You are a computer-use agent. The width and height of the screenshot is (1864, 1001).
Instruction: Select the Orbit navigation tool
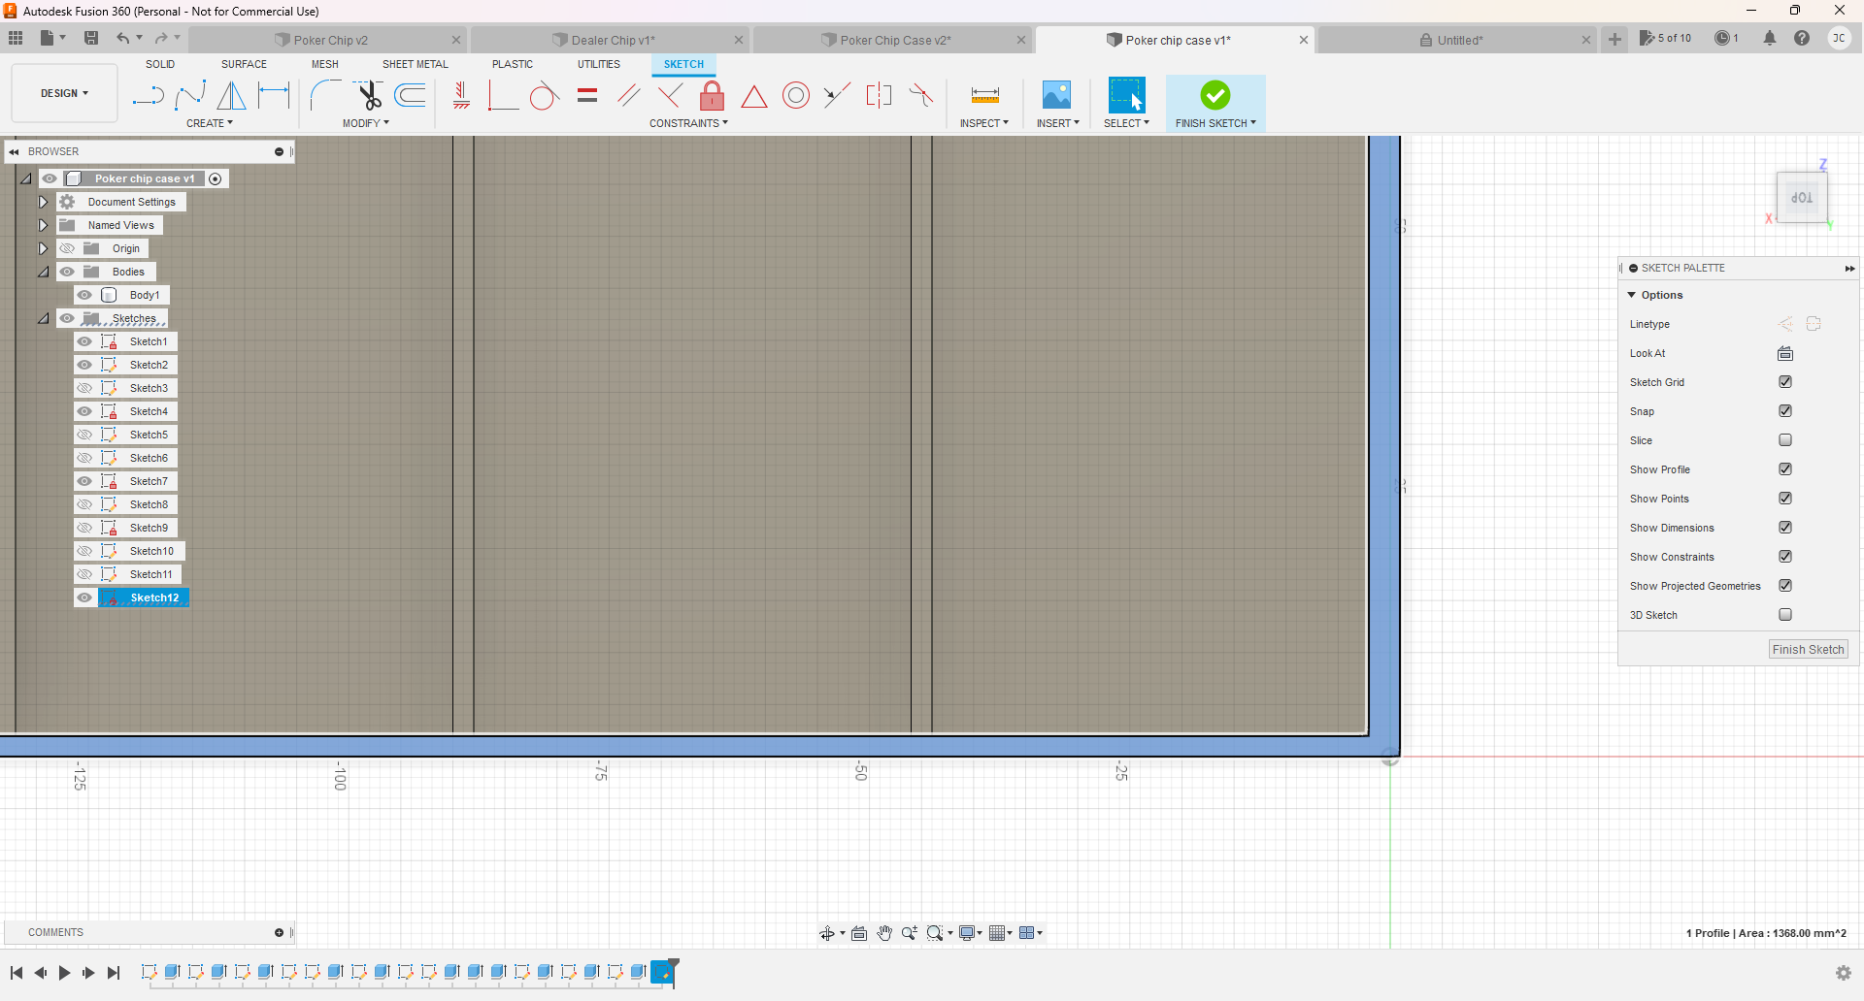(827, 933)
